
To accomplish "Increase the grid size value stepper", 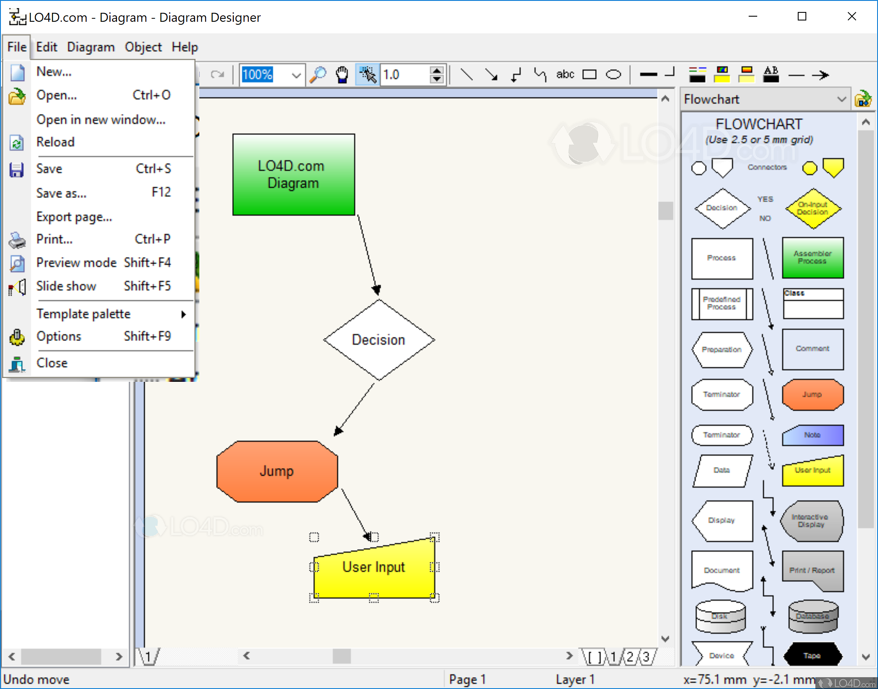I will (x=437, y=71).
